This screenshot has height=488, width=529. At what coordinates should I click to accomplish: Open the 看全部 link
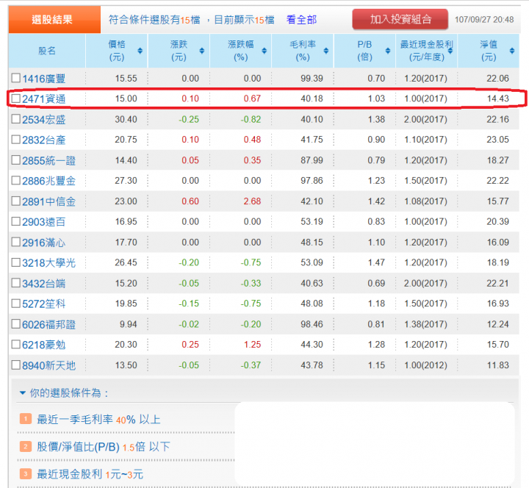[x=301, y=20]
